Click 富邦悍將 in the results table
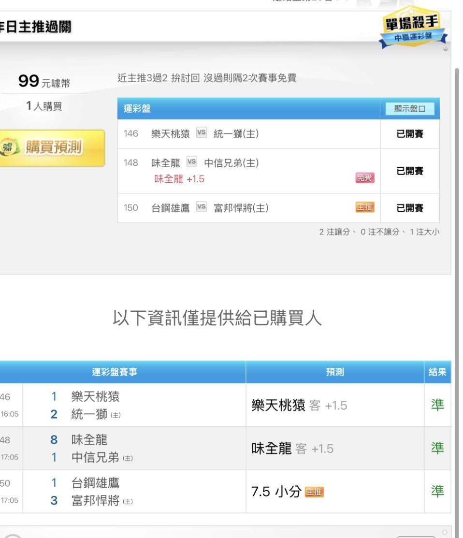 (x=95, y=501)
